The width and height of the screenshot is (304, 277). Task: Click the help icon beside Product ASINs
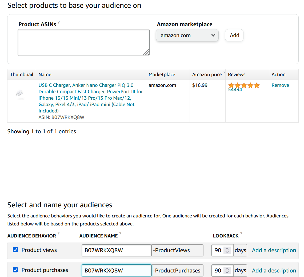(59, 23)
